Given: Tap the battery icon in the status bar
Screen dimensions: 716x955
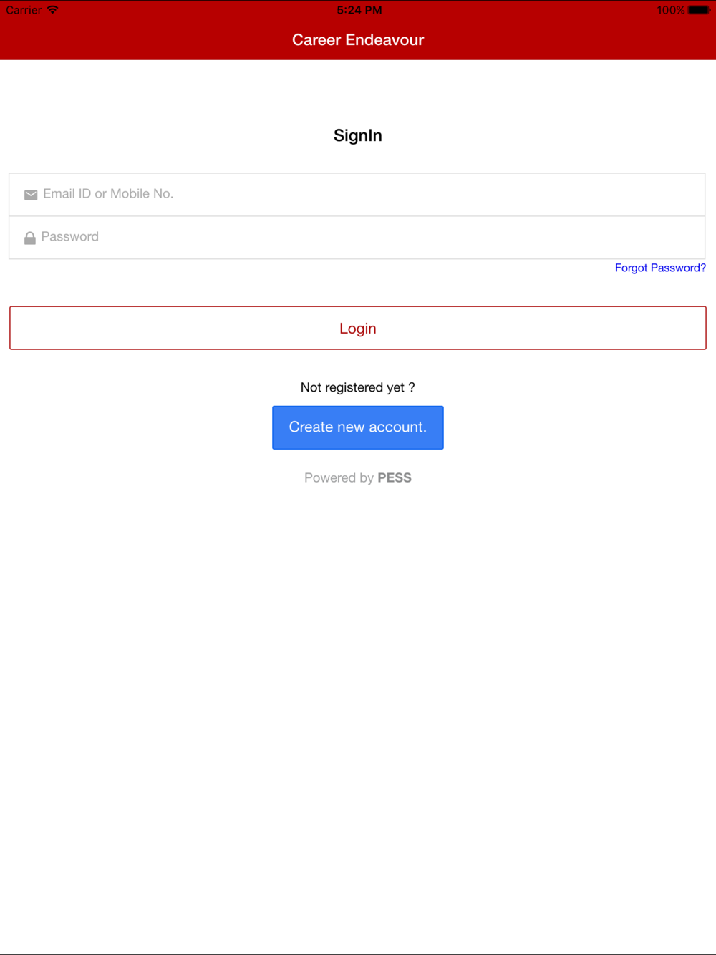Looking at the screenshot, I should click(699, 10).
